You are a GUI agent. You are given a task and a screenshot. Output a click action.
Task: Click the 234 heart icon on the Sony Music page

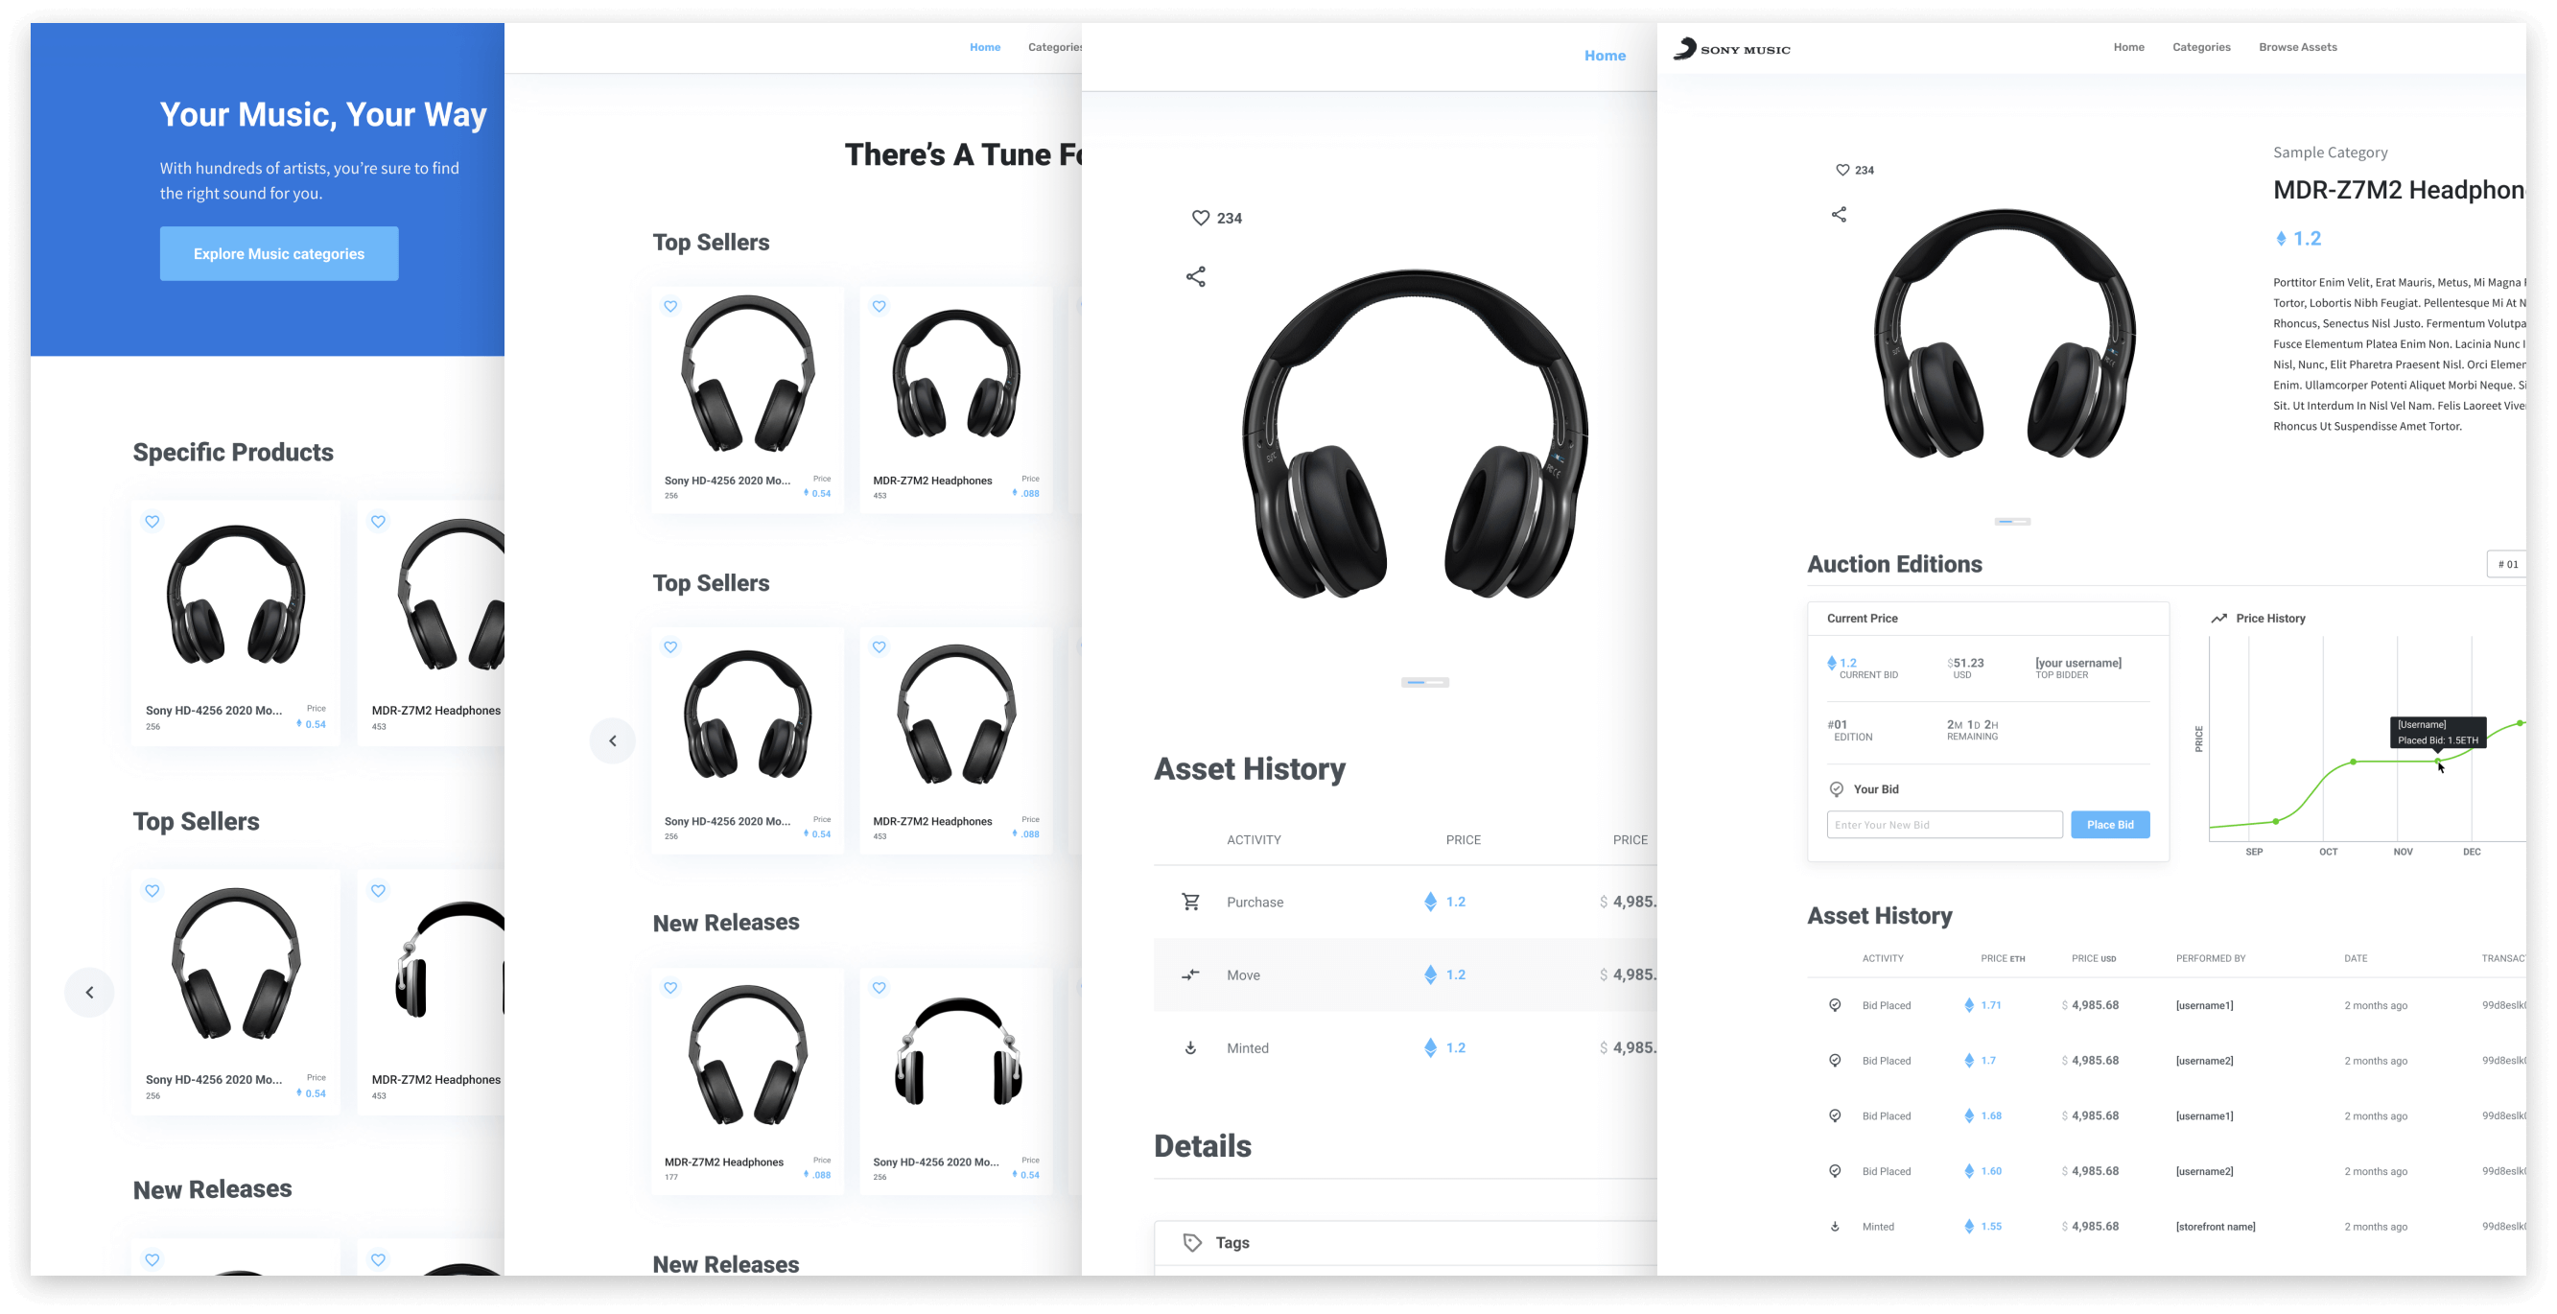(1842, 170)
